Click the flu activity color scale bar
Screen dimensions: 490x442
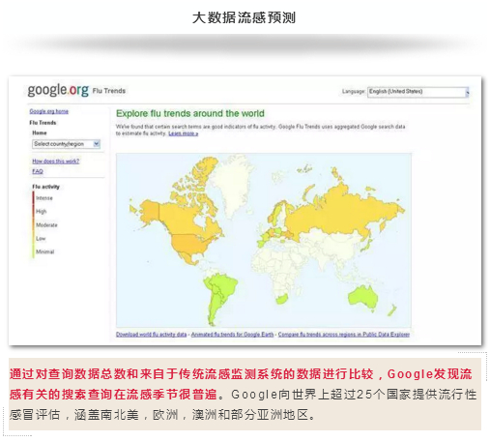point(33,224)
